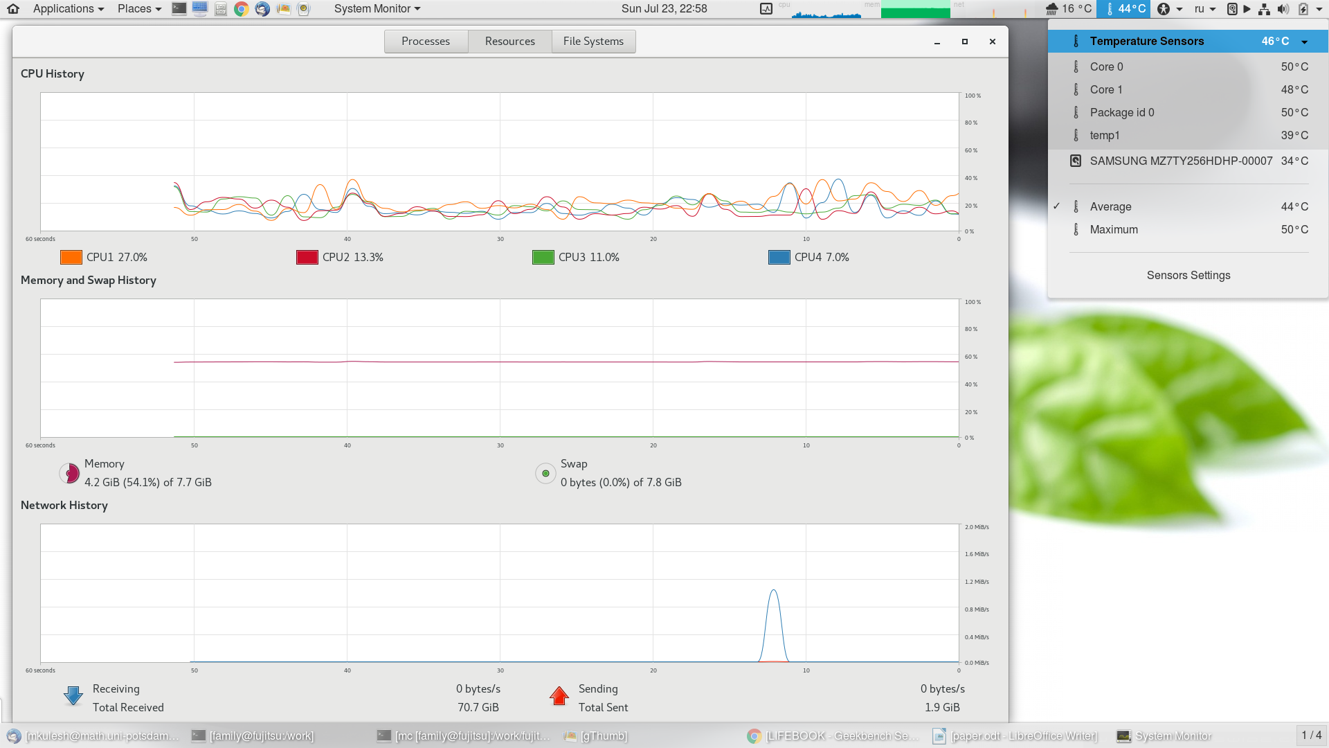Switch to paper.odt LibreOffice Writer taskbar window
Screen dimensions: 1329x748
click(x=1016, y=736)
